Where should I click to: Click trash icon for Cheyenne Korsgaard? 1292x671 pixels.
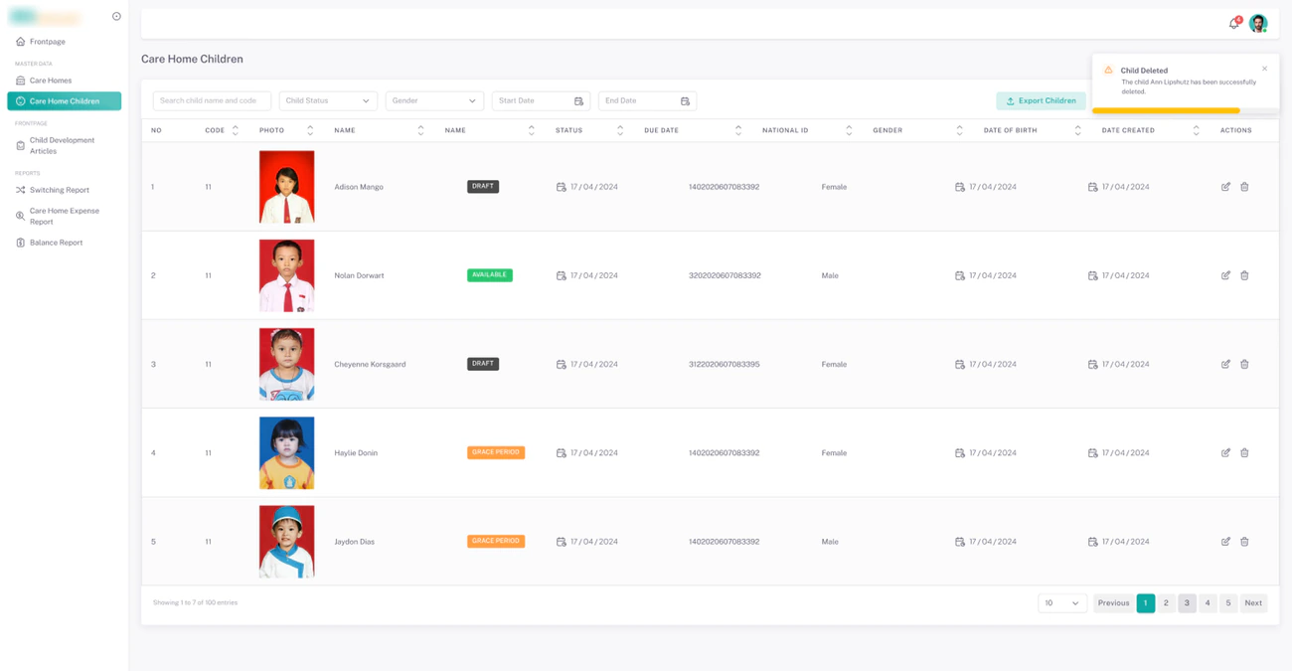pos(1244,364)
